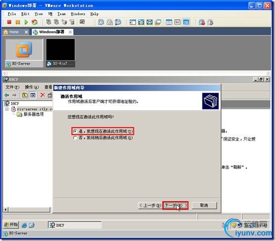Open the Team menu

coord(61,14)
